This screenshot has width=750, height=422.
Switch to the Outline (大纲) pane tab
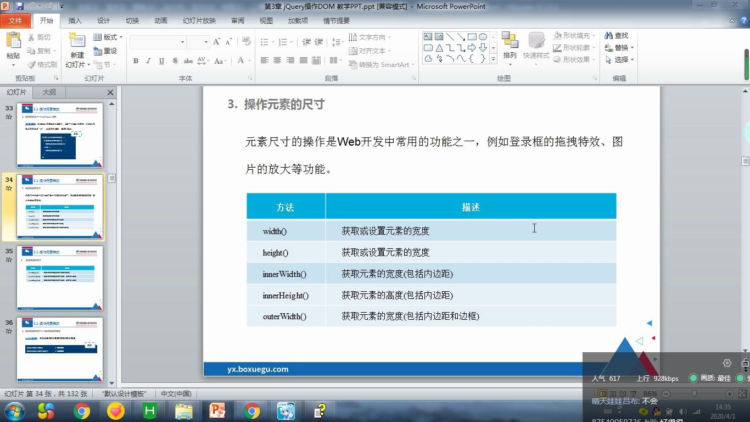49,92
